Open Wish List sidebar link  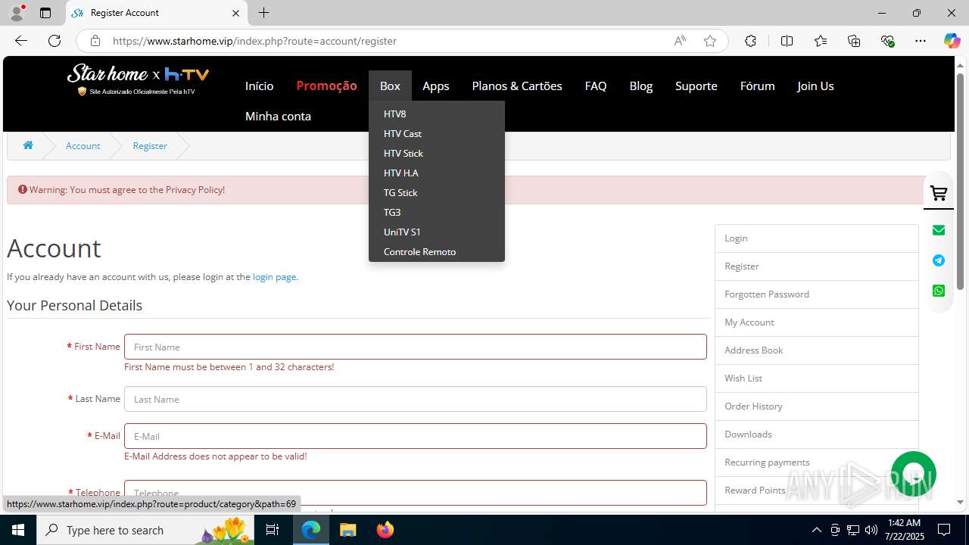pos(817,378)
